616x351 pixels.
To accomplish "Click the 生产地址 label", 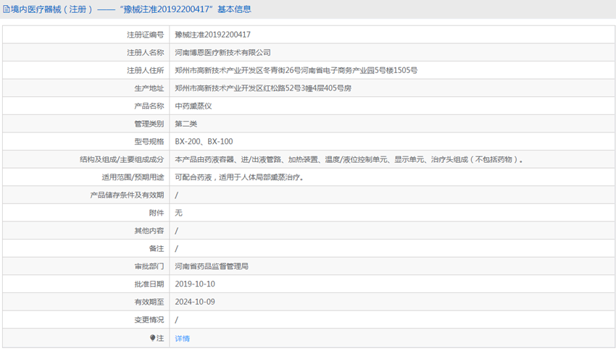I will pos(149,88).
